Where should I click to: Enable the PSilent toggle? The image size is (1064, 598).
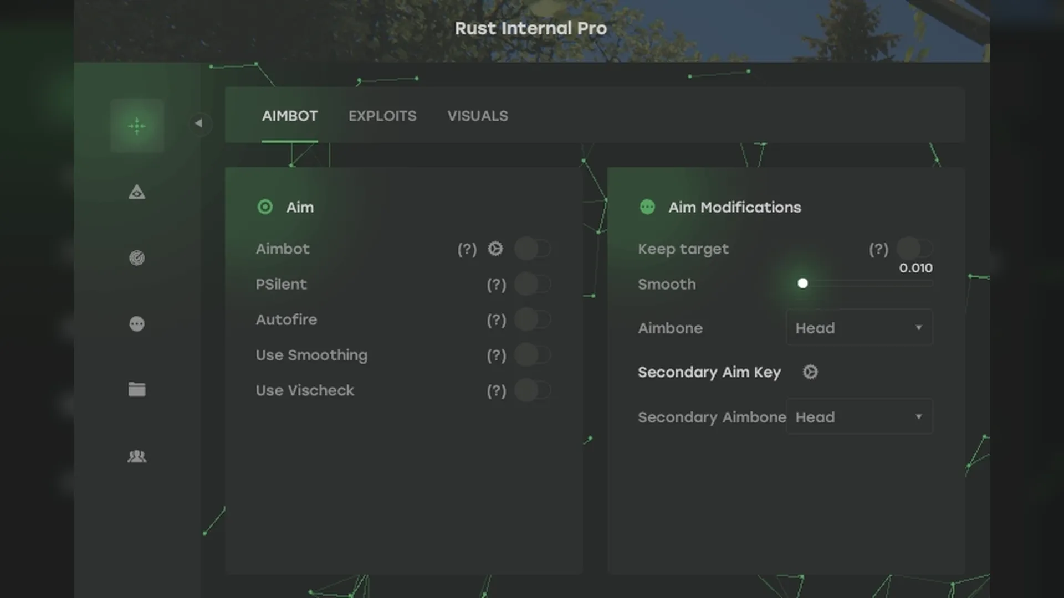click(x=532, y=285)
